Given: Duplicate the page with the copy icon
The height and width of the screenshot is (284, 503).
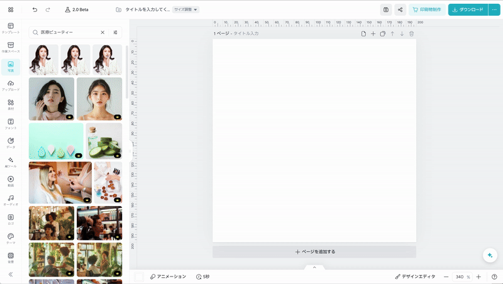Looking at the screenshot, I should pos(382,33).
